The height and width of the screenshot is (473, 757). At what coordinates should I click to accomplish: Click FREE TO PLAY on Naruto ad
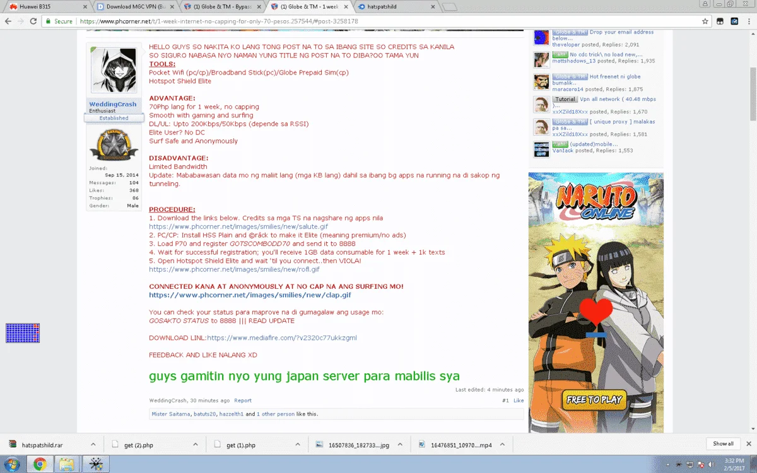pos(594,399)
